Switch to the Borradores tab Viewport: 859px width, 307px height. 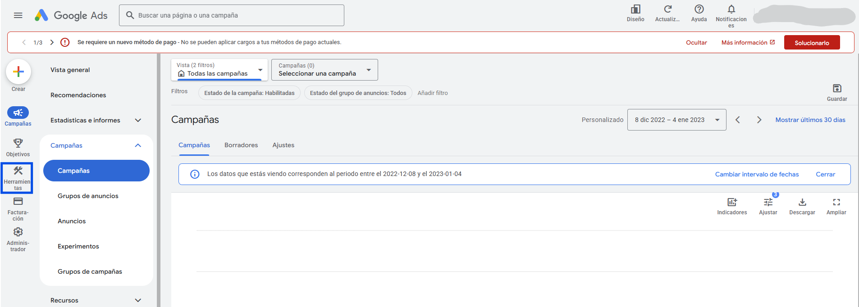click(x=241, y=145)
